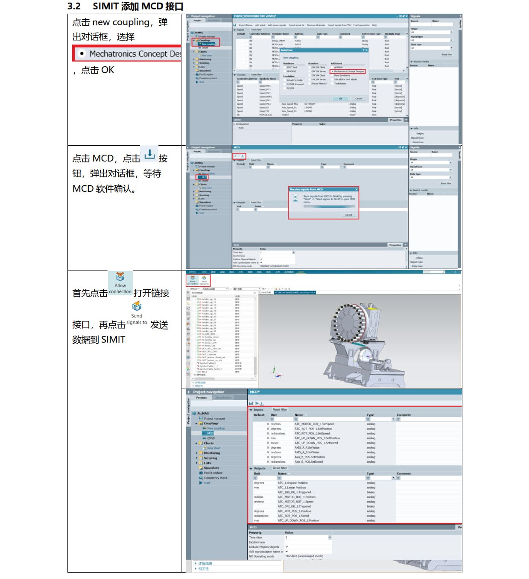
Task: Click Cancel in the Selection dialog
Action: 359,99
